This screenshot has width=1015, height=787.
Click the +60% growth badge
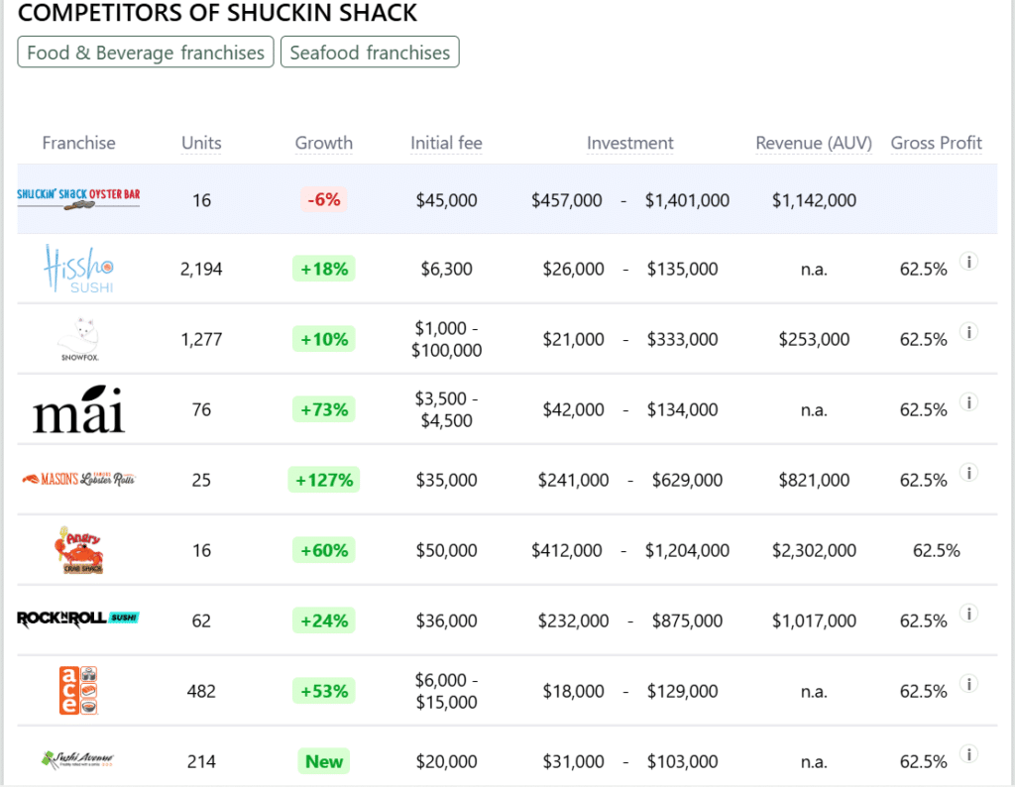324,550
